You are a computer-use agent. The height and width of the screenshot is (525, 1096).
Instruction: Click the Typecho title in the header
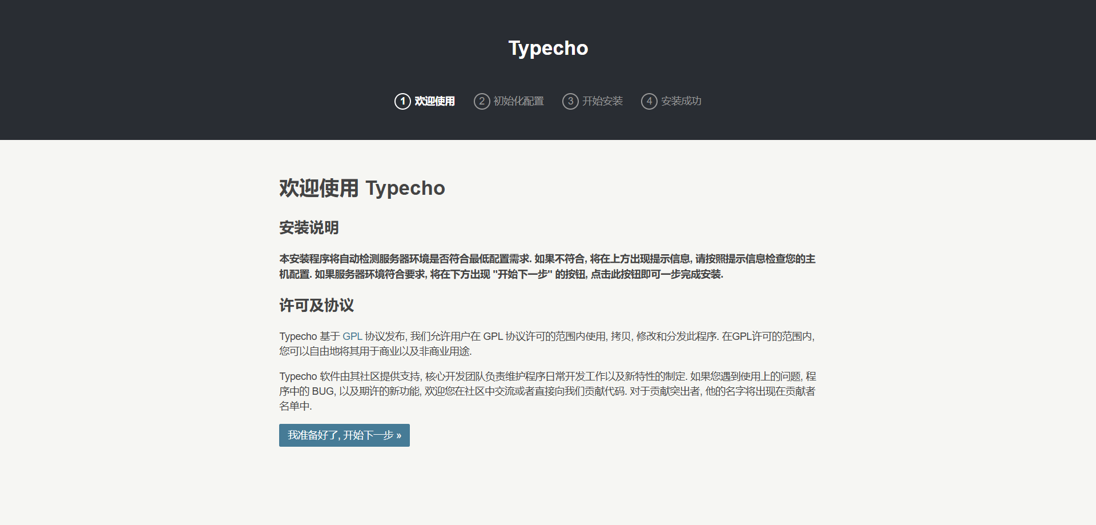[548, 48]
